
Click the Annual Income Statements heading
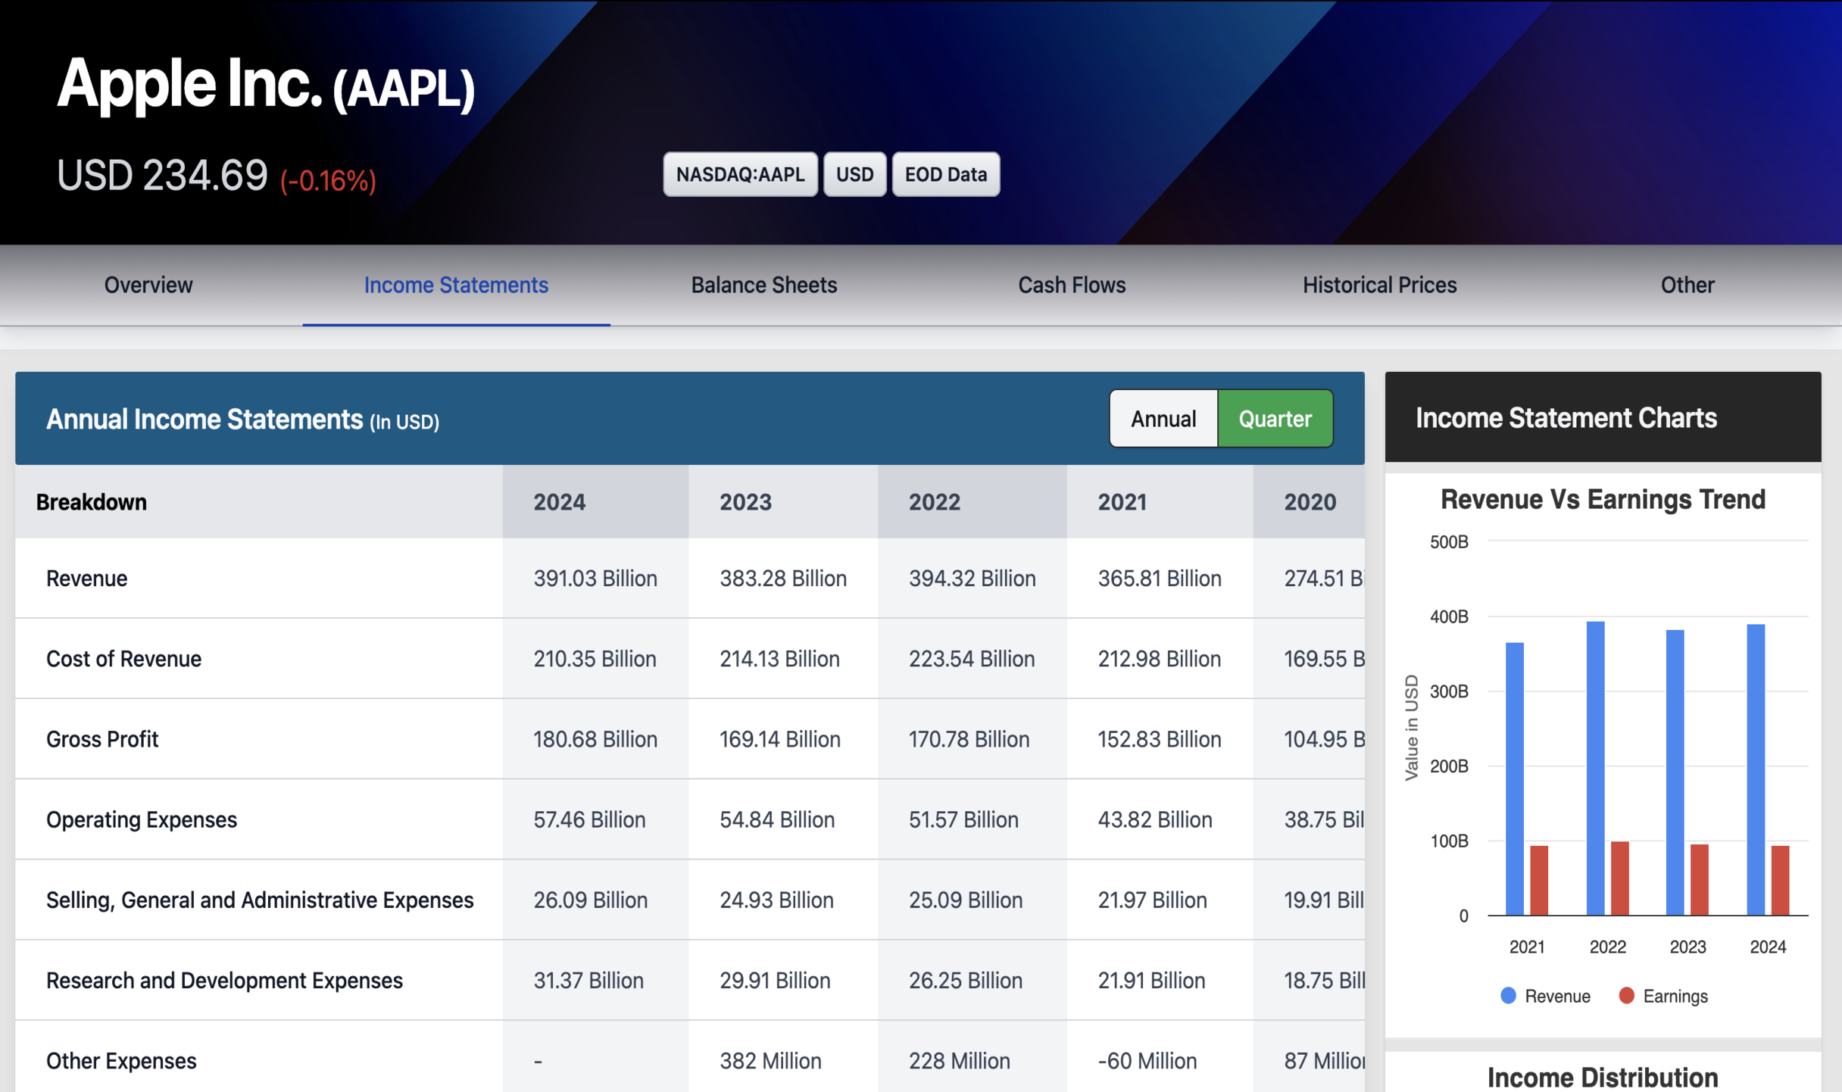pyautogui.click(x=242, y=420)
